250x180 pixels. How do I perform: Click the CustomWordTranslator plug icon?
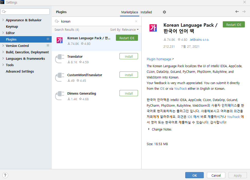[x=60, y=77]
